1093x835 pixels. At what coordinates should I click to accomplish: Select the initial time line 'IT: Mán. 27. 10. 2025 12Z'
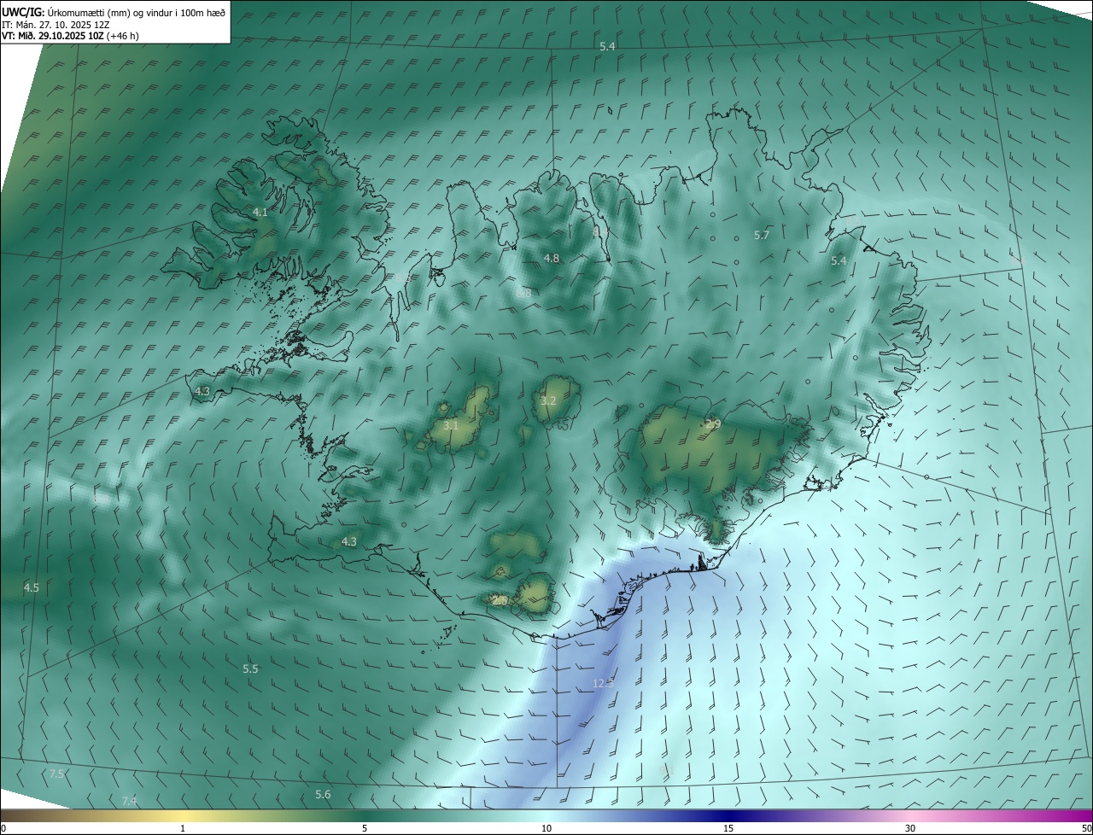[56, 25]
